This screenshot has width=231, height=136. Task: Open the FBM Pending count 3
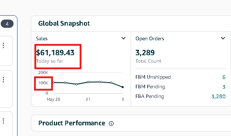(224, 87)
